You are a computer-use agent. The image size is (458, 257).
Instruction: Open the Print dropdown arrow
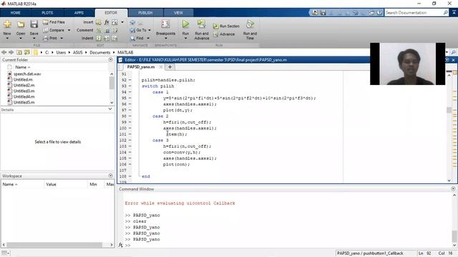click(62, 38)
